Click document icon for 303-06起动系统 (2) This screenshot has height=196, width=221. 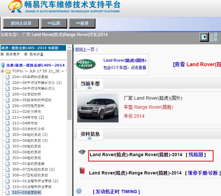(x=7, y=135)
